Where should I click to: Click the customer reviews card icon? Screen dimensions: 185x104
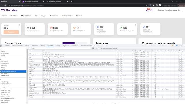98,27
